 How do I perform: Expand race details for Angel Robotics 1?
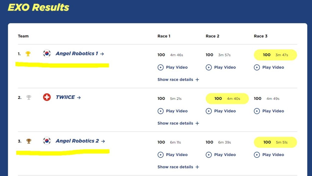[x=178, y=80]
